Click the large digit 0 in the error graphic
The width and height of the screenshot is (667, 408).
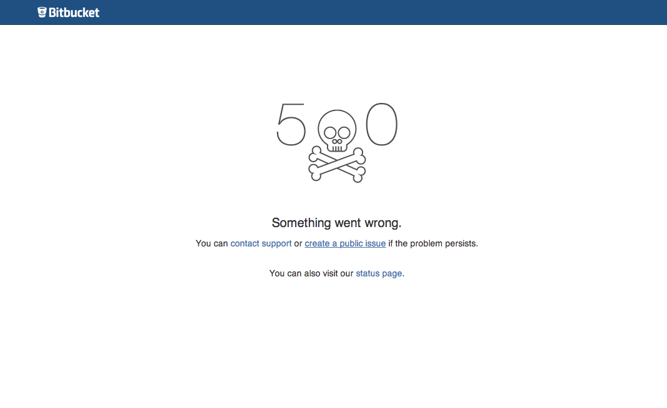tap(382, 124)
